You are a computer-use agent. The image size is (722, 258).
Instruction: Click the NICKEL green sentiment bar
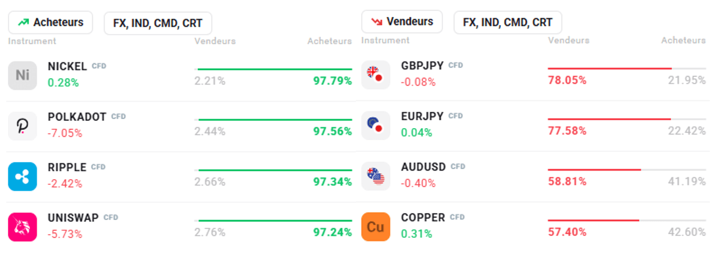(275, 69)
